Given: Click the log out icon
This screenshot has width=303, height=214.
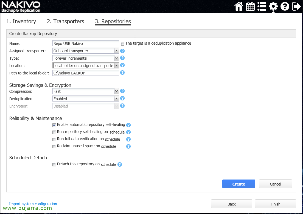Looking at the screenshot, I should [296, 6].
